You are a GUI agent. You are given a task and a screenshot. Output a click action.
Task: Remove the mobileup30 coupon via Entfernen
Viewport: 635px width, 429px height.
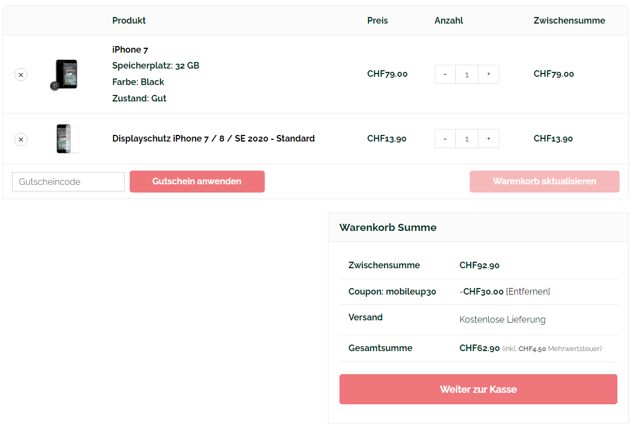click(528, 292)
